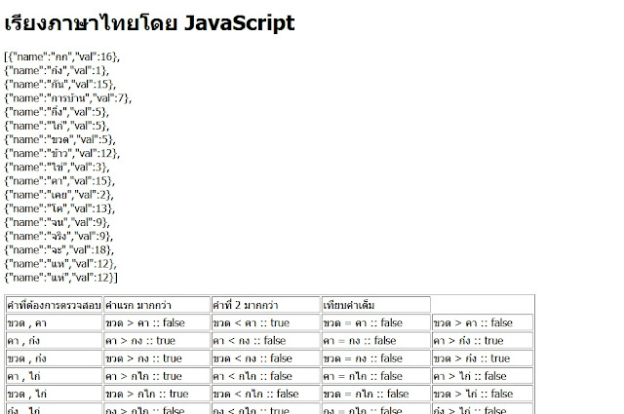This screenshot has height=414, width=624.
Task: Click the final JSON line ending with ]
Action: 60,278
